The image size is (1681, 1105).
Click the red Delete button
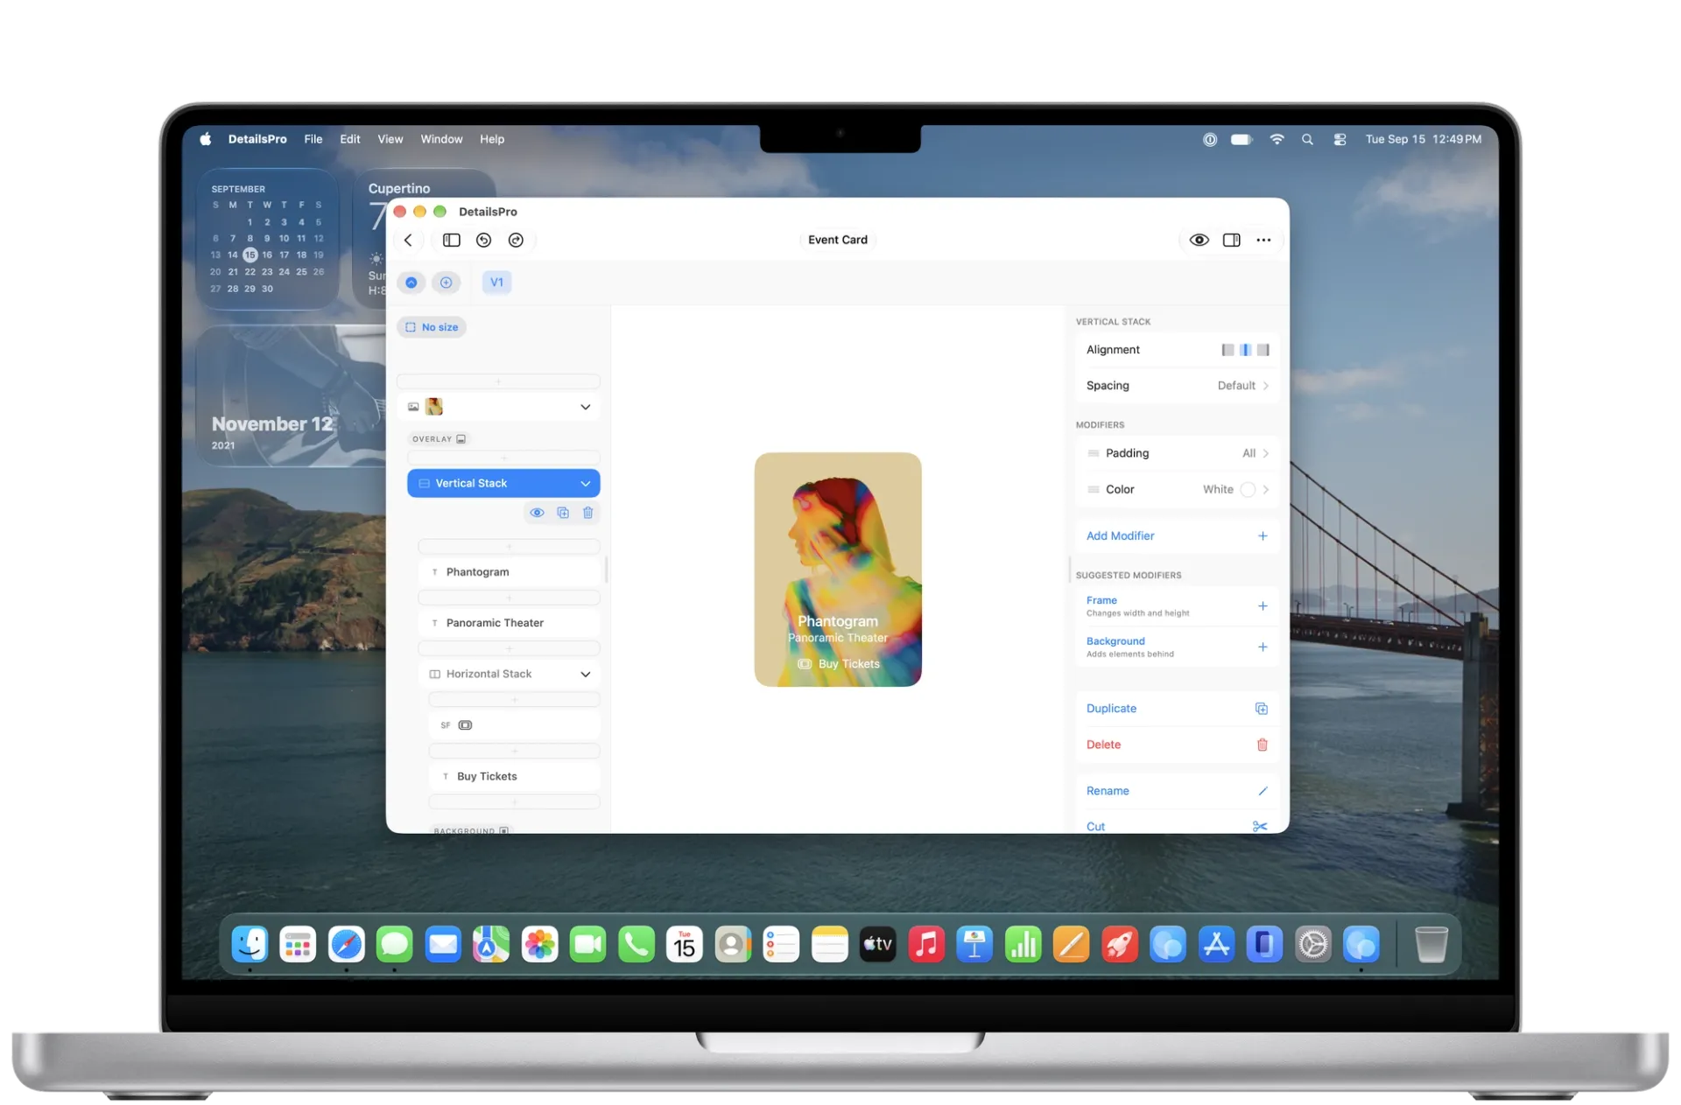point(1177,745)
